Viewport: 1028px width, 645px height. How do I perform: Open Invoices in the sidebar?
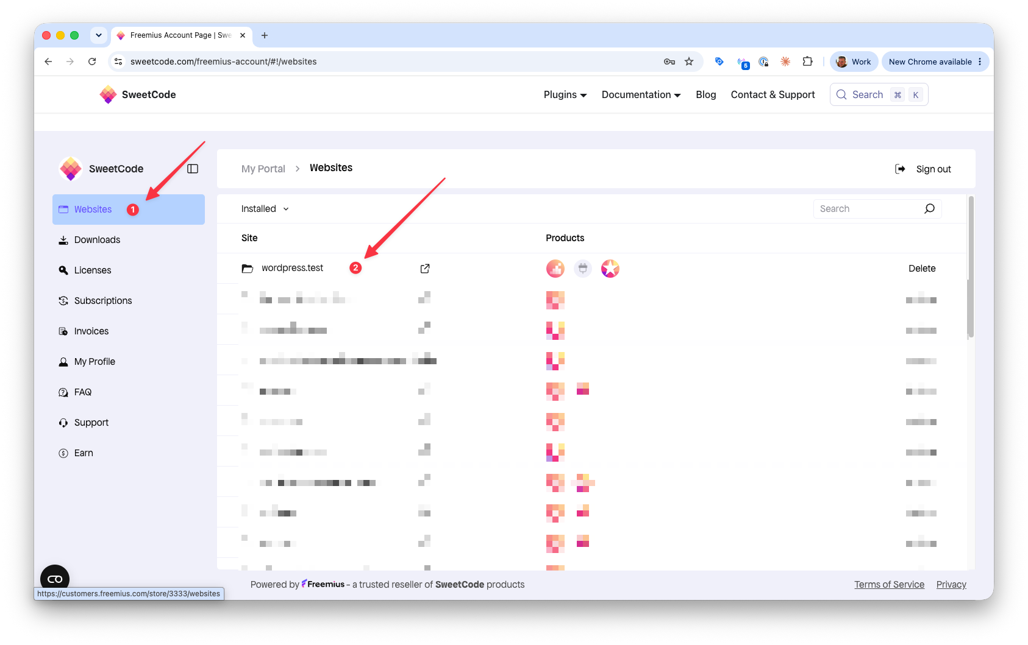click(x=128, y=331)
